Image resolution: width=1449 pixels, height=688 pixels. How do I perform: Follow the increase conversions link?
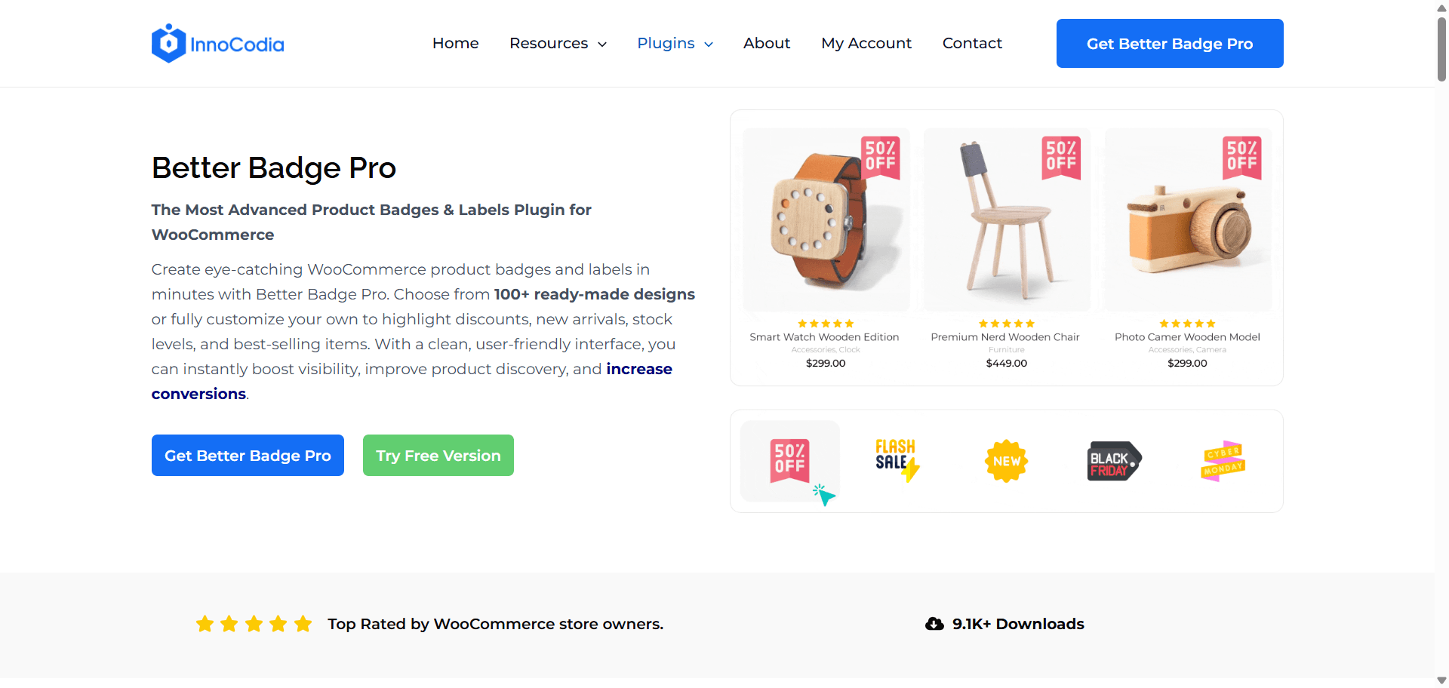[x=411, y=382]
